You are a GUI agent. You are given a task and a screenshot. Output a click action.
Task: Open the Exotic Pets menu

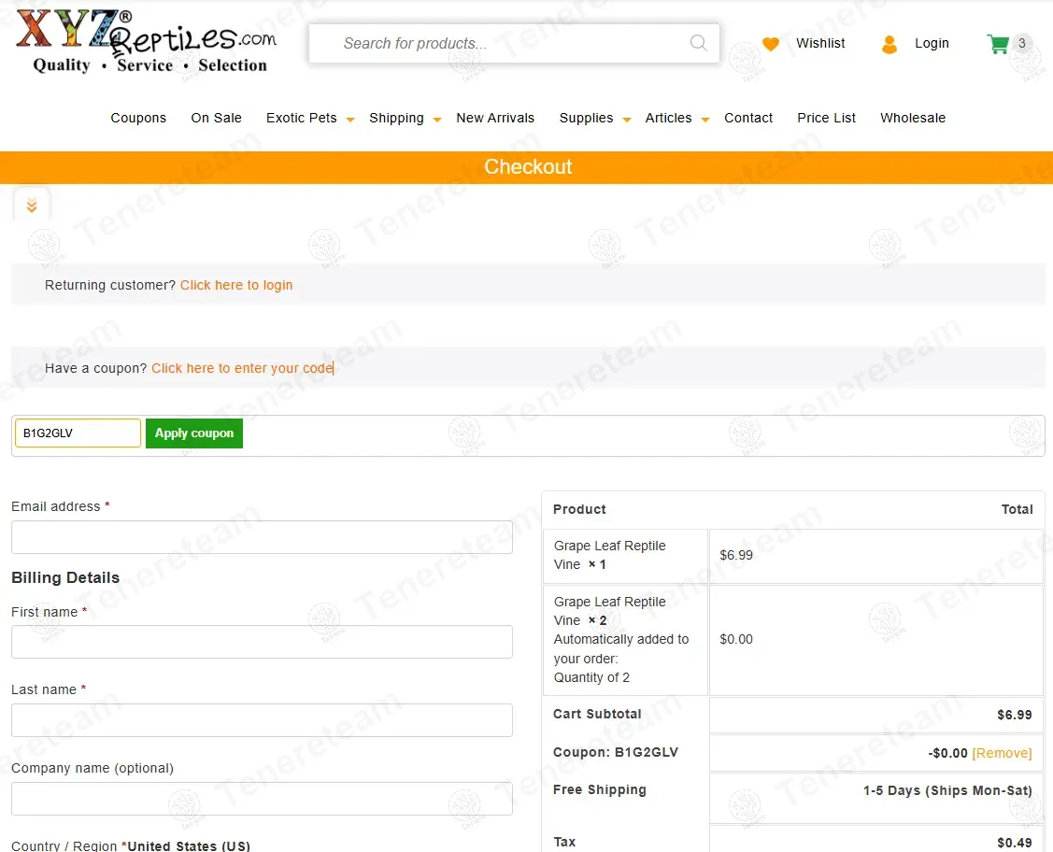coord(302,118)
